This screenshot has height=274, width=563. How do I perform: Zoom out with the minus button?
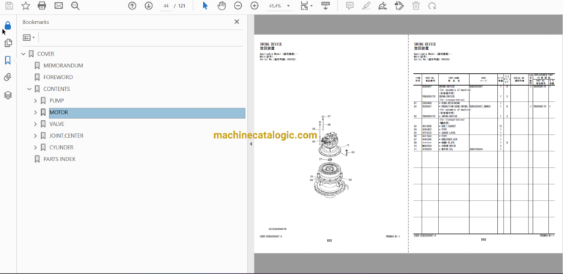click(238, 6)
